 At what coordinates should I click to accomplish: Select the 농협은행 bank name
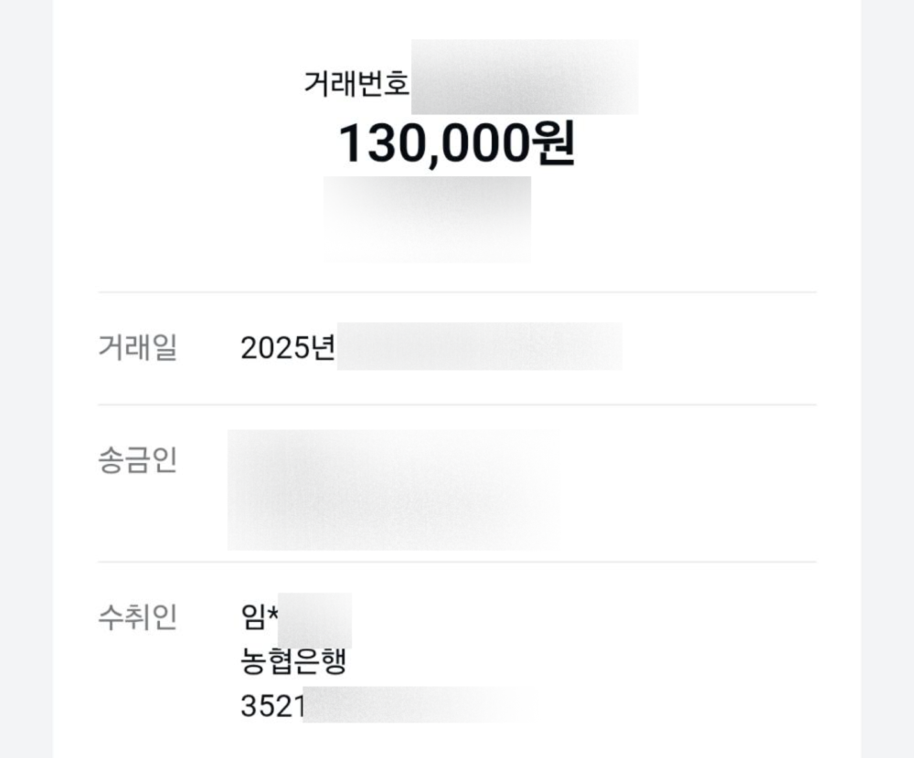click(x=293, y=661)
